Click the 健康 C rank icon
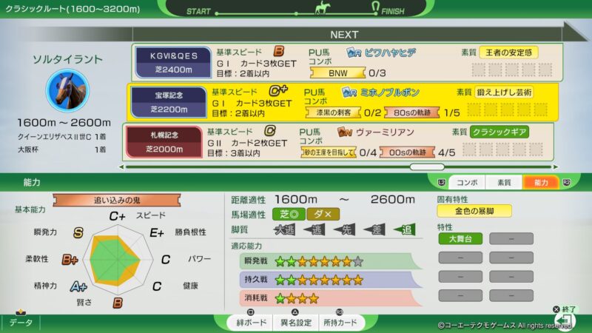Image resolution: width=592 pixels, height=333 pixels. (157, 286)
